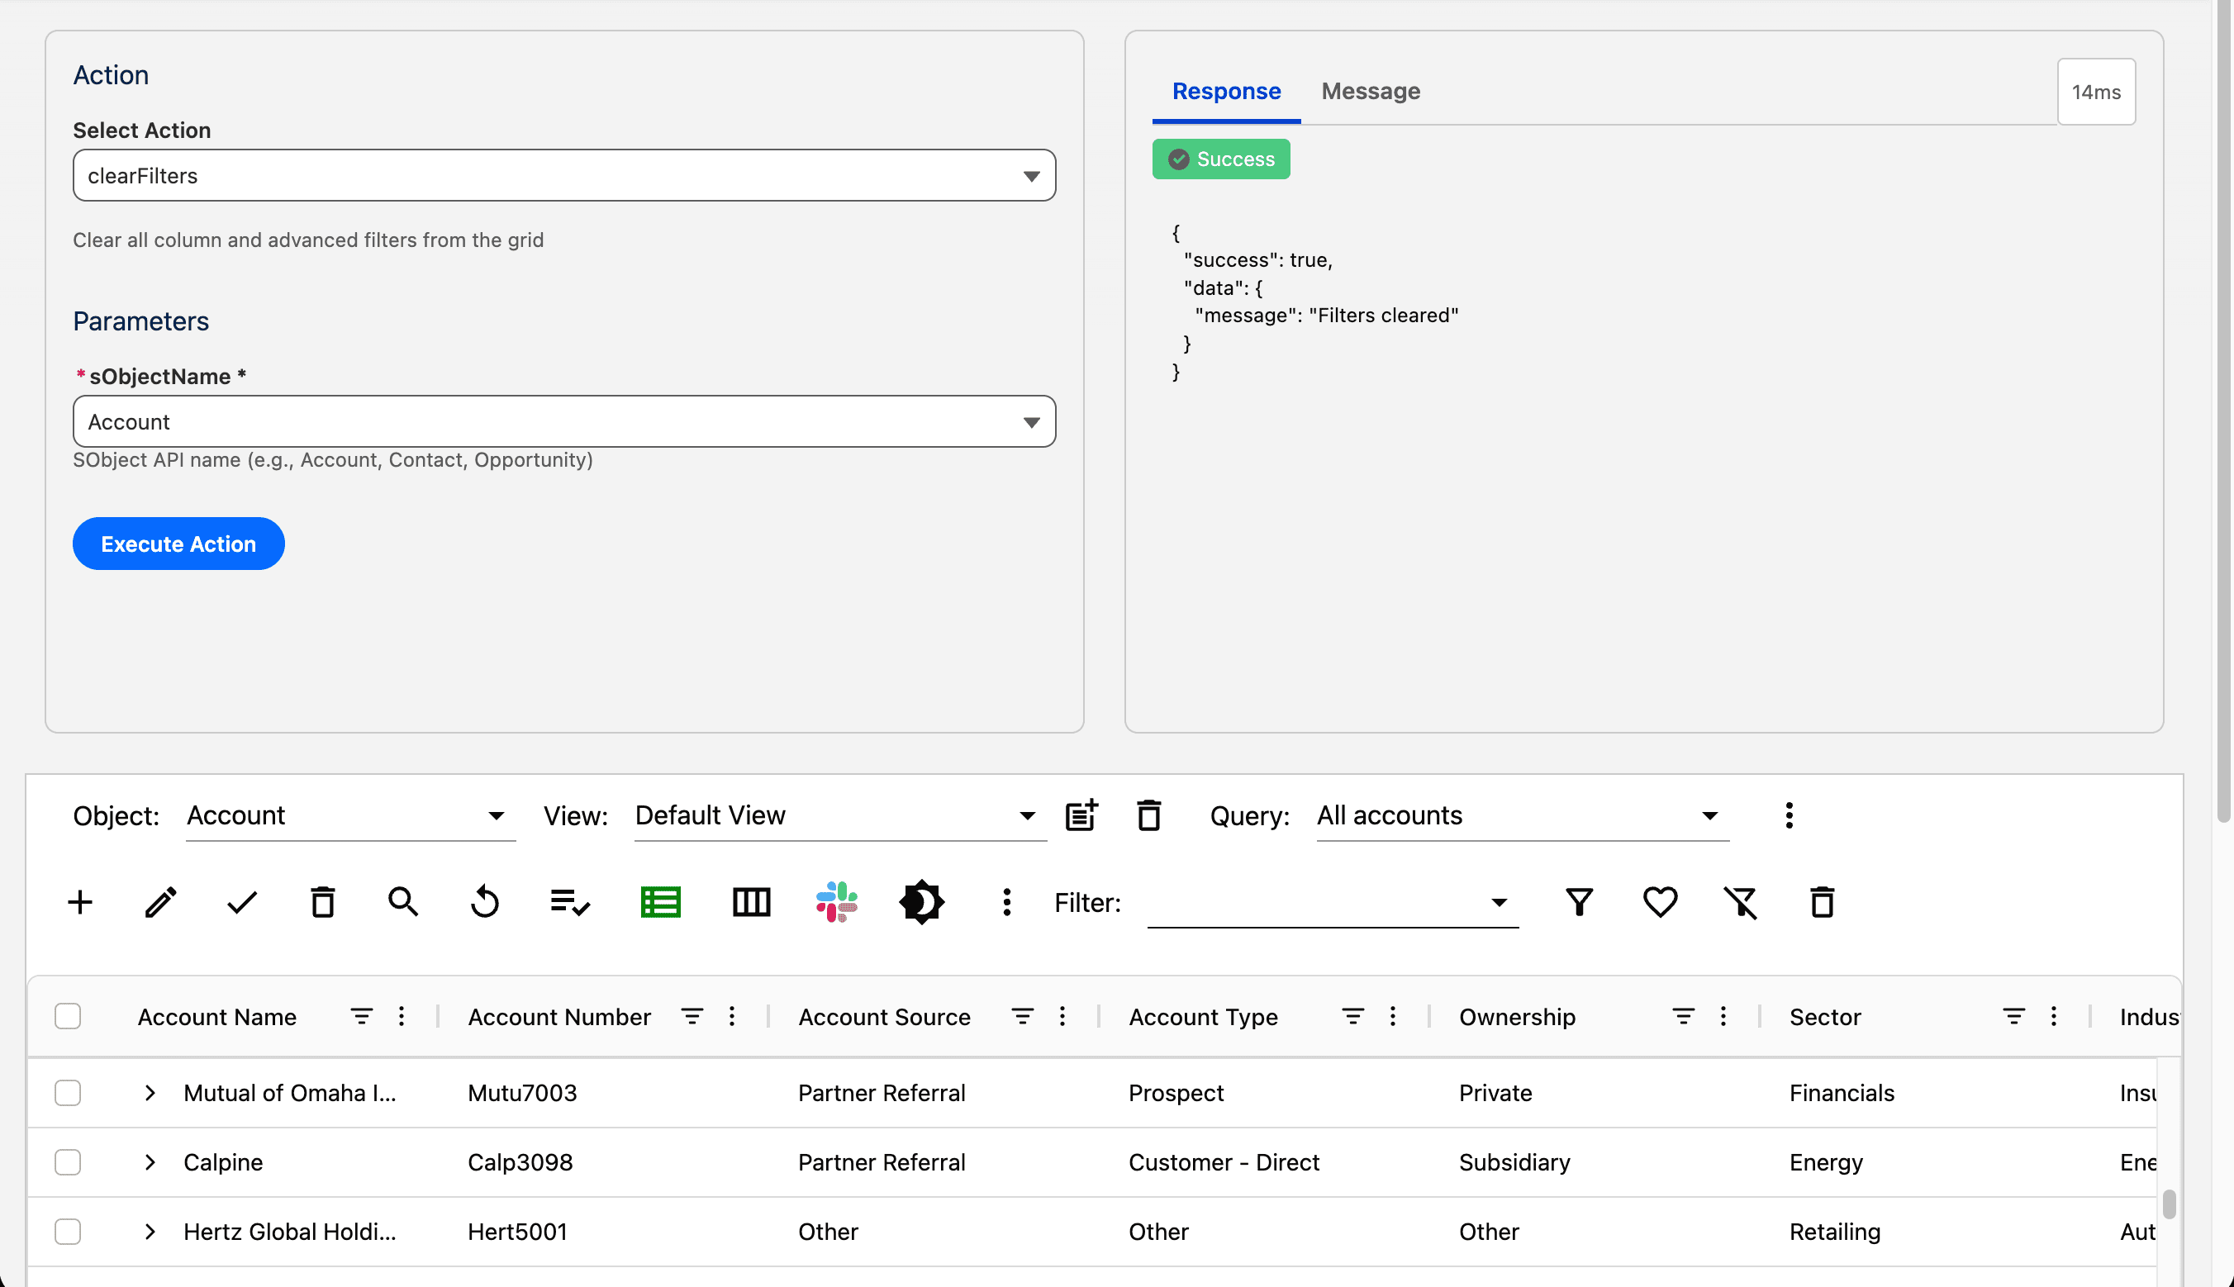The width and height of the screenshot is (2234, 1287).
Task: Expand the Hertz Global Holdings row
Action: pyautogui.click(x=150, y=1232)
